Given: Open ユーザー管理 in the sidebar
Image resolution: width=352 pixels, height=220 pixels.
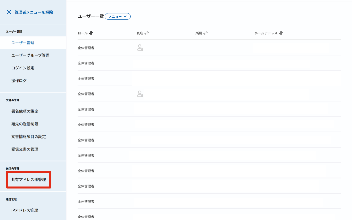Looking at the screenshot, I should click(23, 43).
